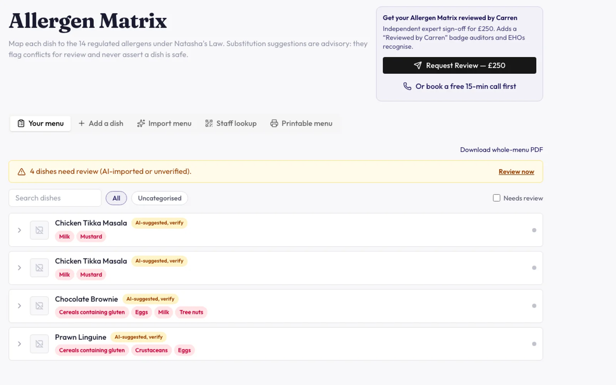Expand the Chocolate Brownie dish row
The height and width of the screenshot is (385, 616).
(x=19, y=306)
